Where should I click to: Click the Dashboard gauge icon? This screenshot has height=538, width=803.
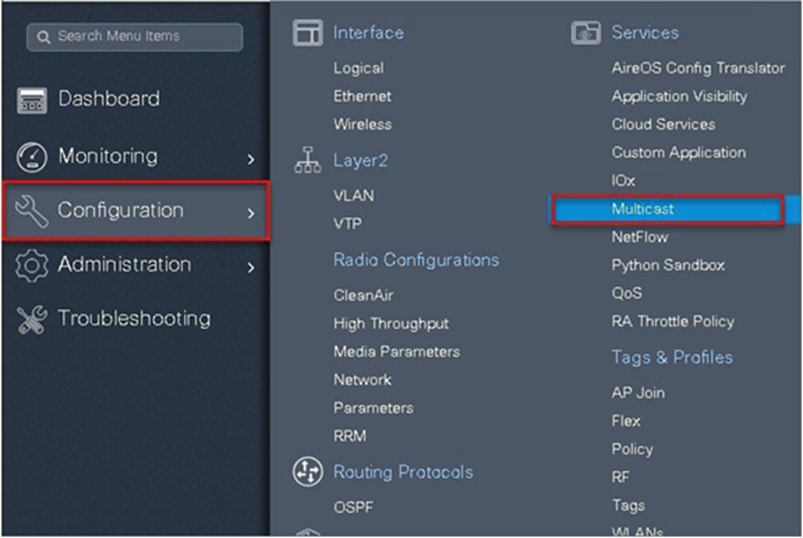32,100
